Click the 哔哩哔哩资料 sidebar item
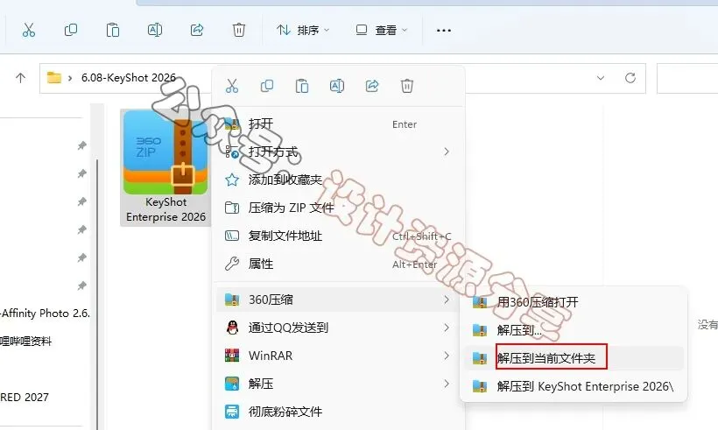718x430 pixels. coord(25,342)
